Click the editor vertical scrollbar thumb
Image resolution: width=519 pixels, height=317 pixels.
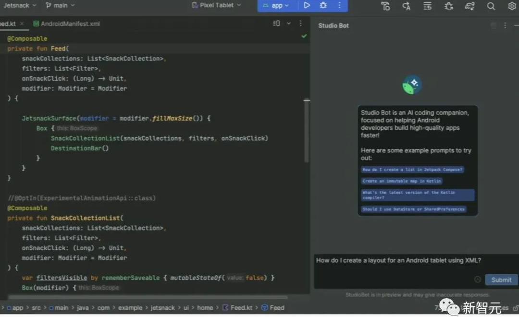pyautogui.click(x=307, y=131)
